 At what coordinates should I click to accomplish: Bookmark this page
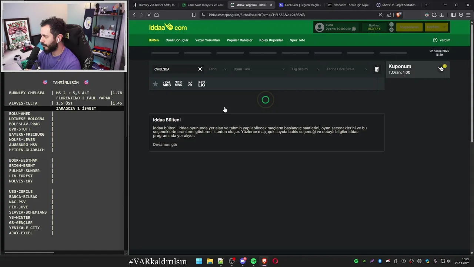point(194,15)
